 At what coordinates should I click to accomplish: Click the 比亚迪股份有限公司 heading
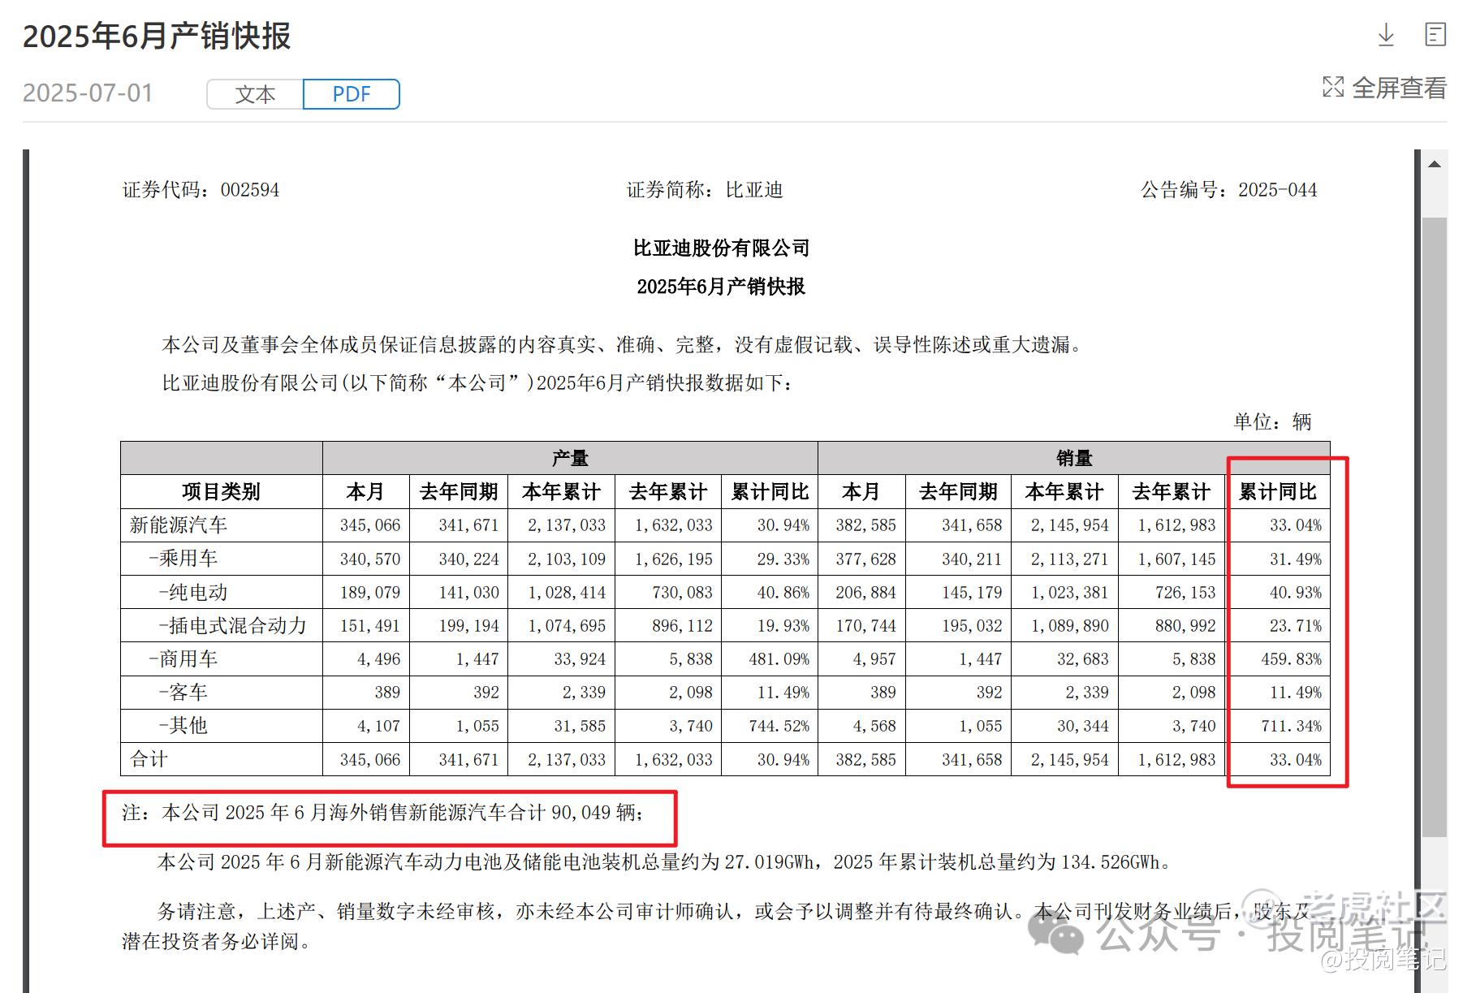coord(721,248)
